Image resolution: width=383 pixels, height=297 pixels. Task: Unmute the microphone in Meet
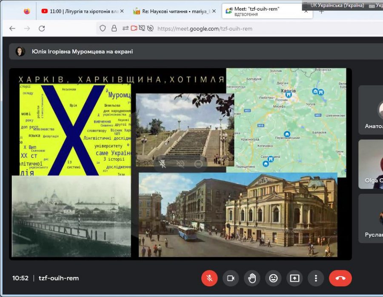(209, 278)
